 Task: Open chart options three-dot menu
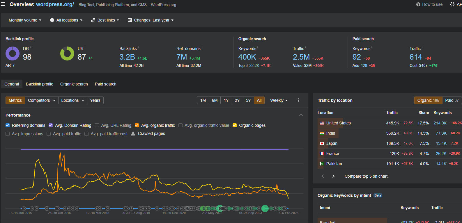pos(298,100)
